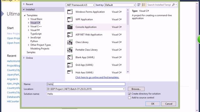This screenshot has height=112, width=200.
Task: Click the Browse... button
Action: coord(136,89)
